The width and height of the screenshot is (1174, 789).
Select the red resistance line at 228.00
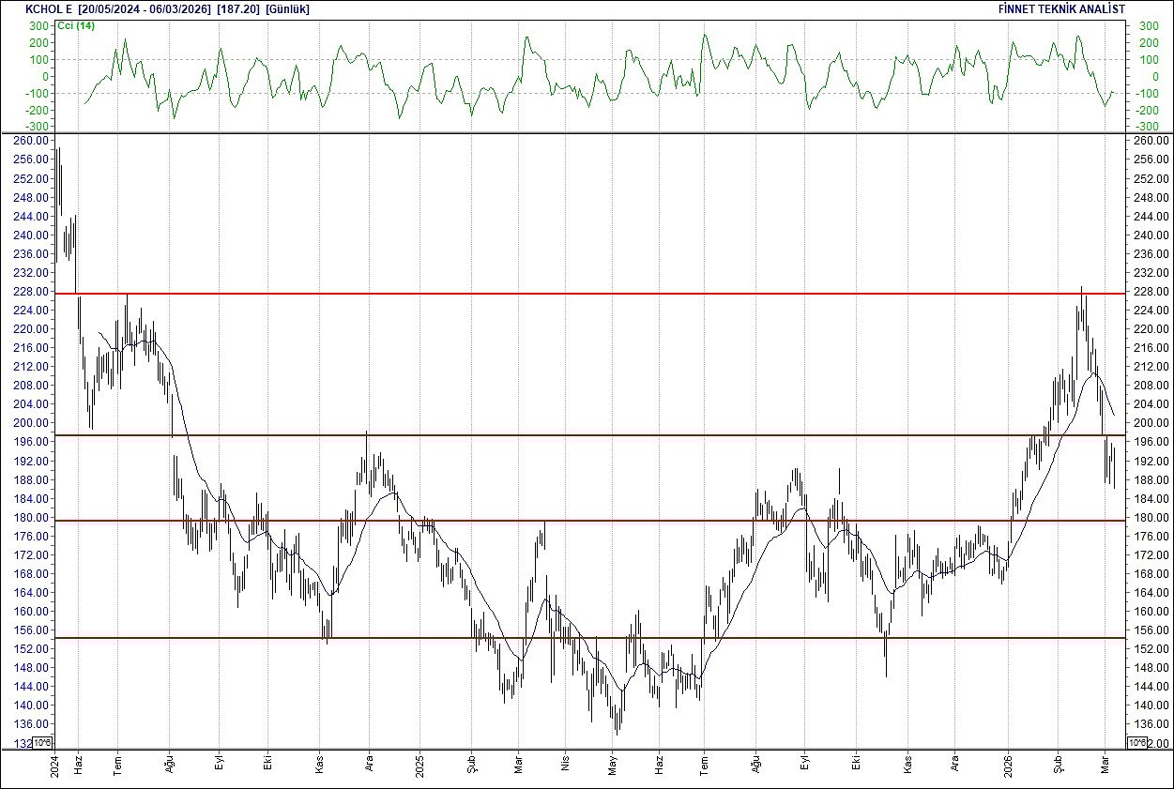563,293
